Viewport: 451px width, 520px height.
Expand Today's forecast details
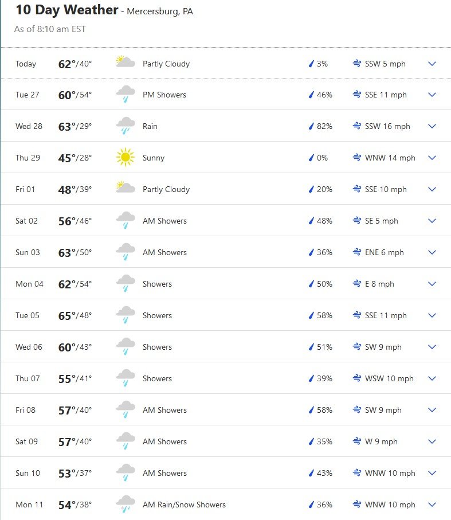432,64
